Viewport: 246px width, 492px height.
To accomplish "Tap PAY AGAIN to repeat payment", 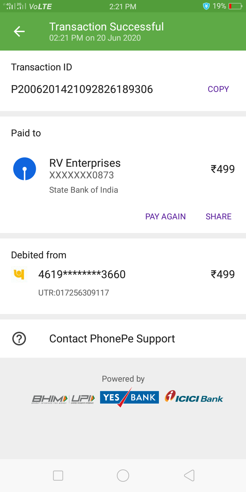I will (x=165, y=217).
